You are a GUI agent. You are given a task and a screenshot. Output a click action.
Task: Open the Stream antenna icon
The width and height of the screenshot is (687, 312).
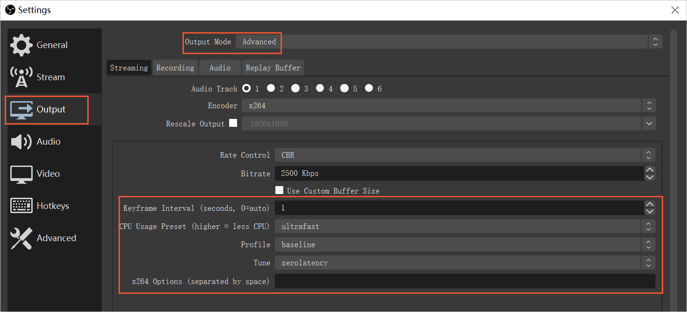[21, 77]
